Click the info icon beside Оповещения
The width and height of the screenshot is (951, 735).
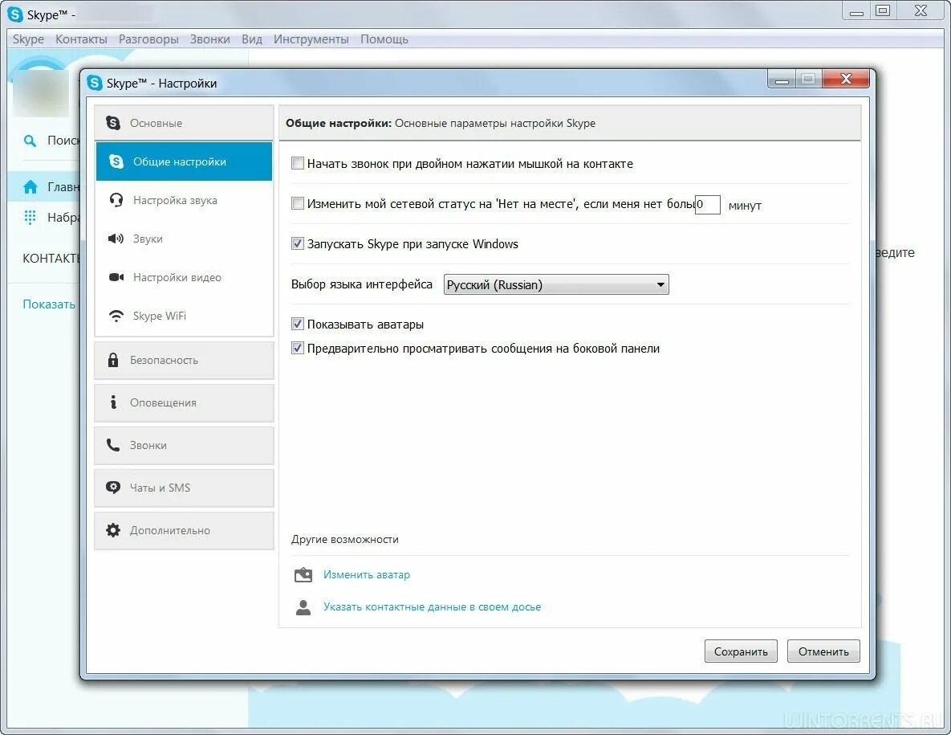pos(113,402)
